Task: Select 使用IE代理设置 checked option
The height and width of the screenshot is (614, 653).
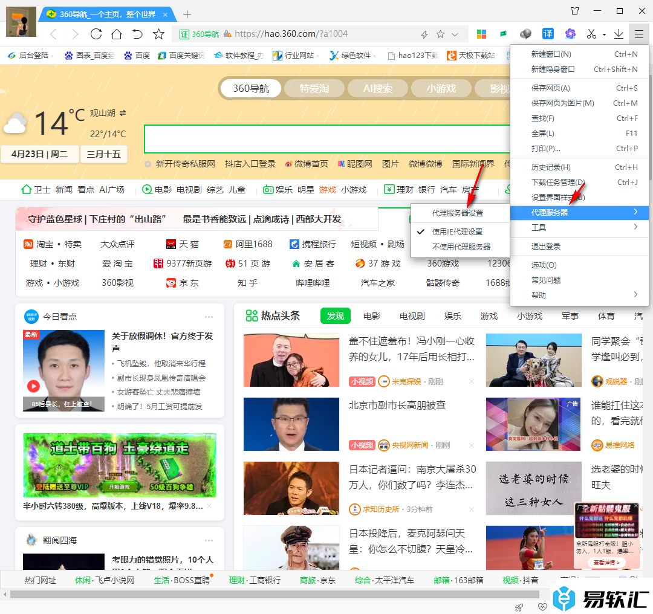Action: 460,231
